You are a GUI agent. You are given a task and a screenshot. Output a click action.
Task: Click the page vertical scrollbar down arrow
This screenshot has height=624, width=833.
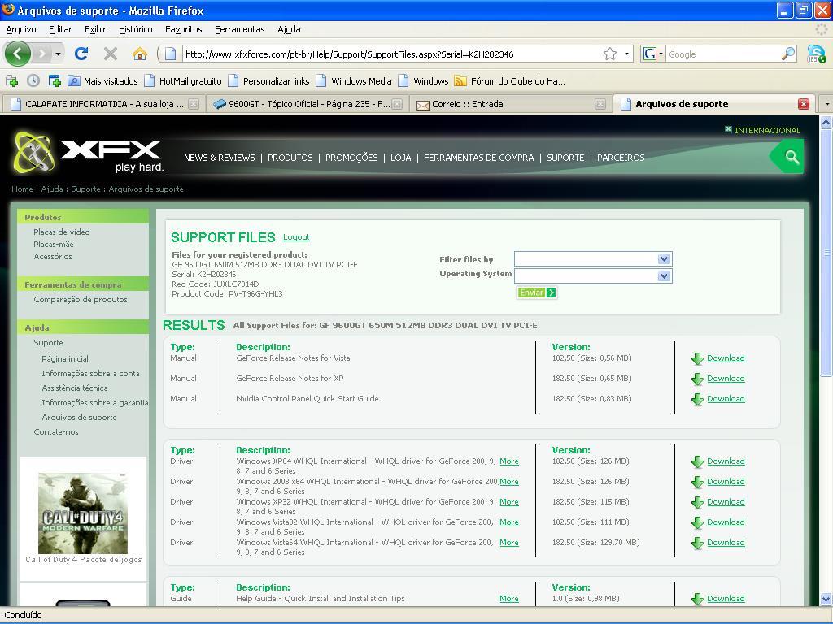coord(826,600)
